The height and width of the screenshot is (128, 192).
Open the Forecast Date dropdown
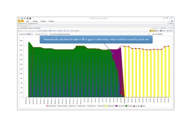(x=32, y=34)
